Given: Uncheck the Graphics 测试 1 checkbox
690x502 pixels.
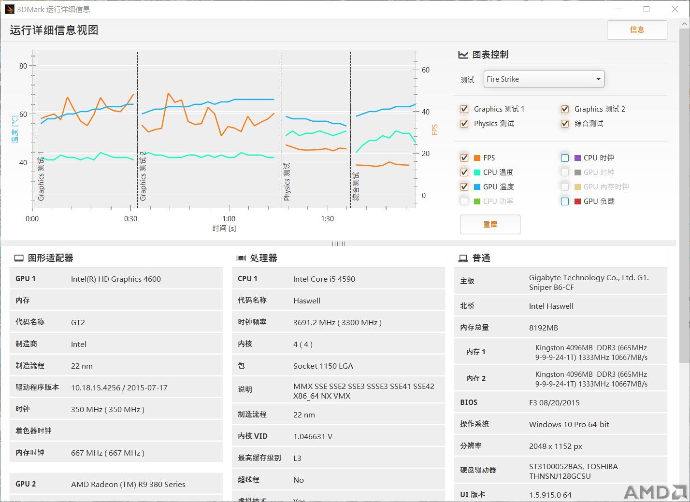Looking at the screenshot, I should click(464, 109).
